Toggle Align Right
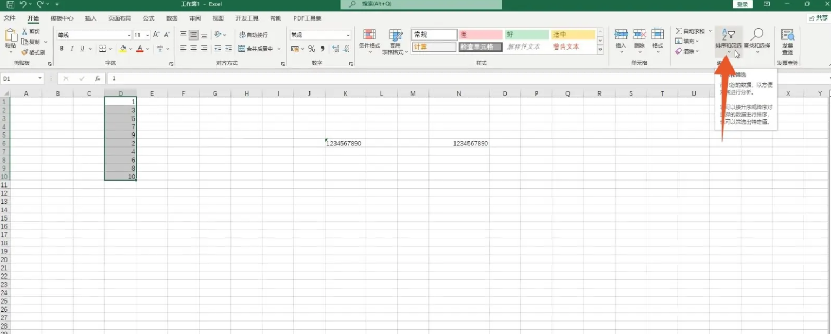Screen dimensions: 831x334 tap(204, 49)
